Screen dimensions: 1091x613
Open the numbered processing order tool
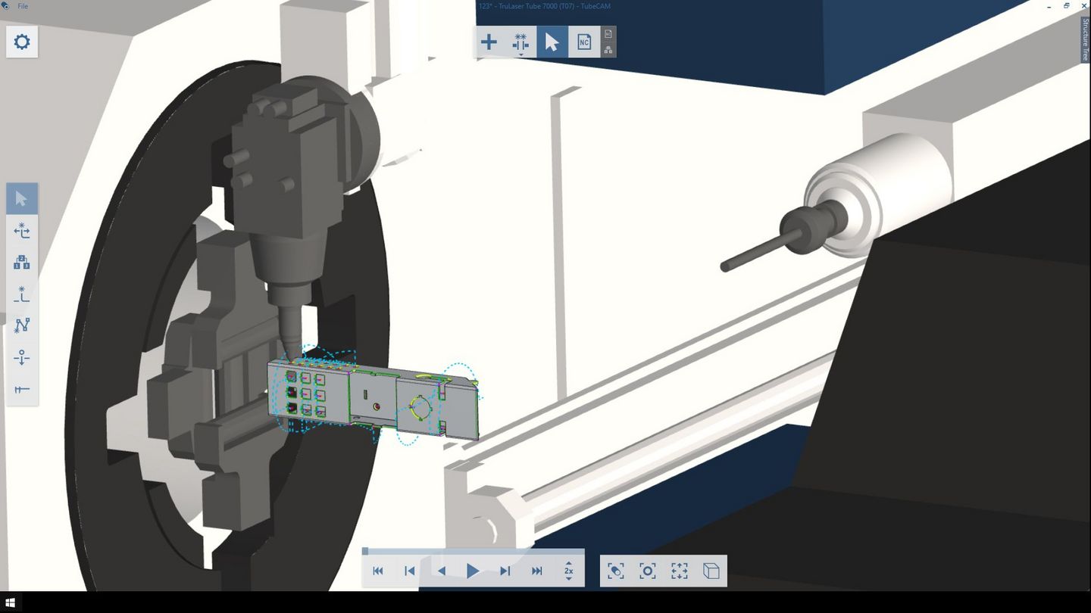pos(22,262)
